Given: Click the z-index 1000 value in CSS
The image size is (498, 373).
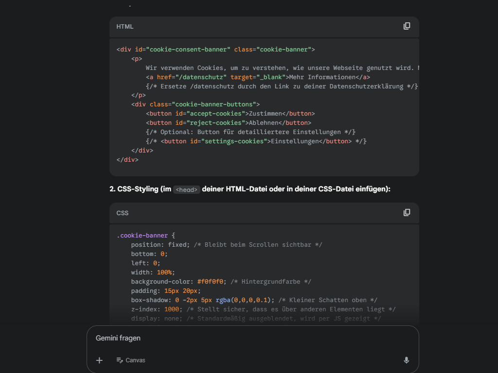Looking at the screenshot, I should pos(172,309).
